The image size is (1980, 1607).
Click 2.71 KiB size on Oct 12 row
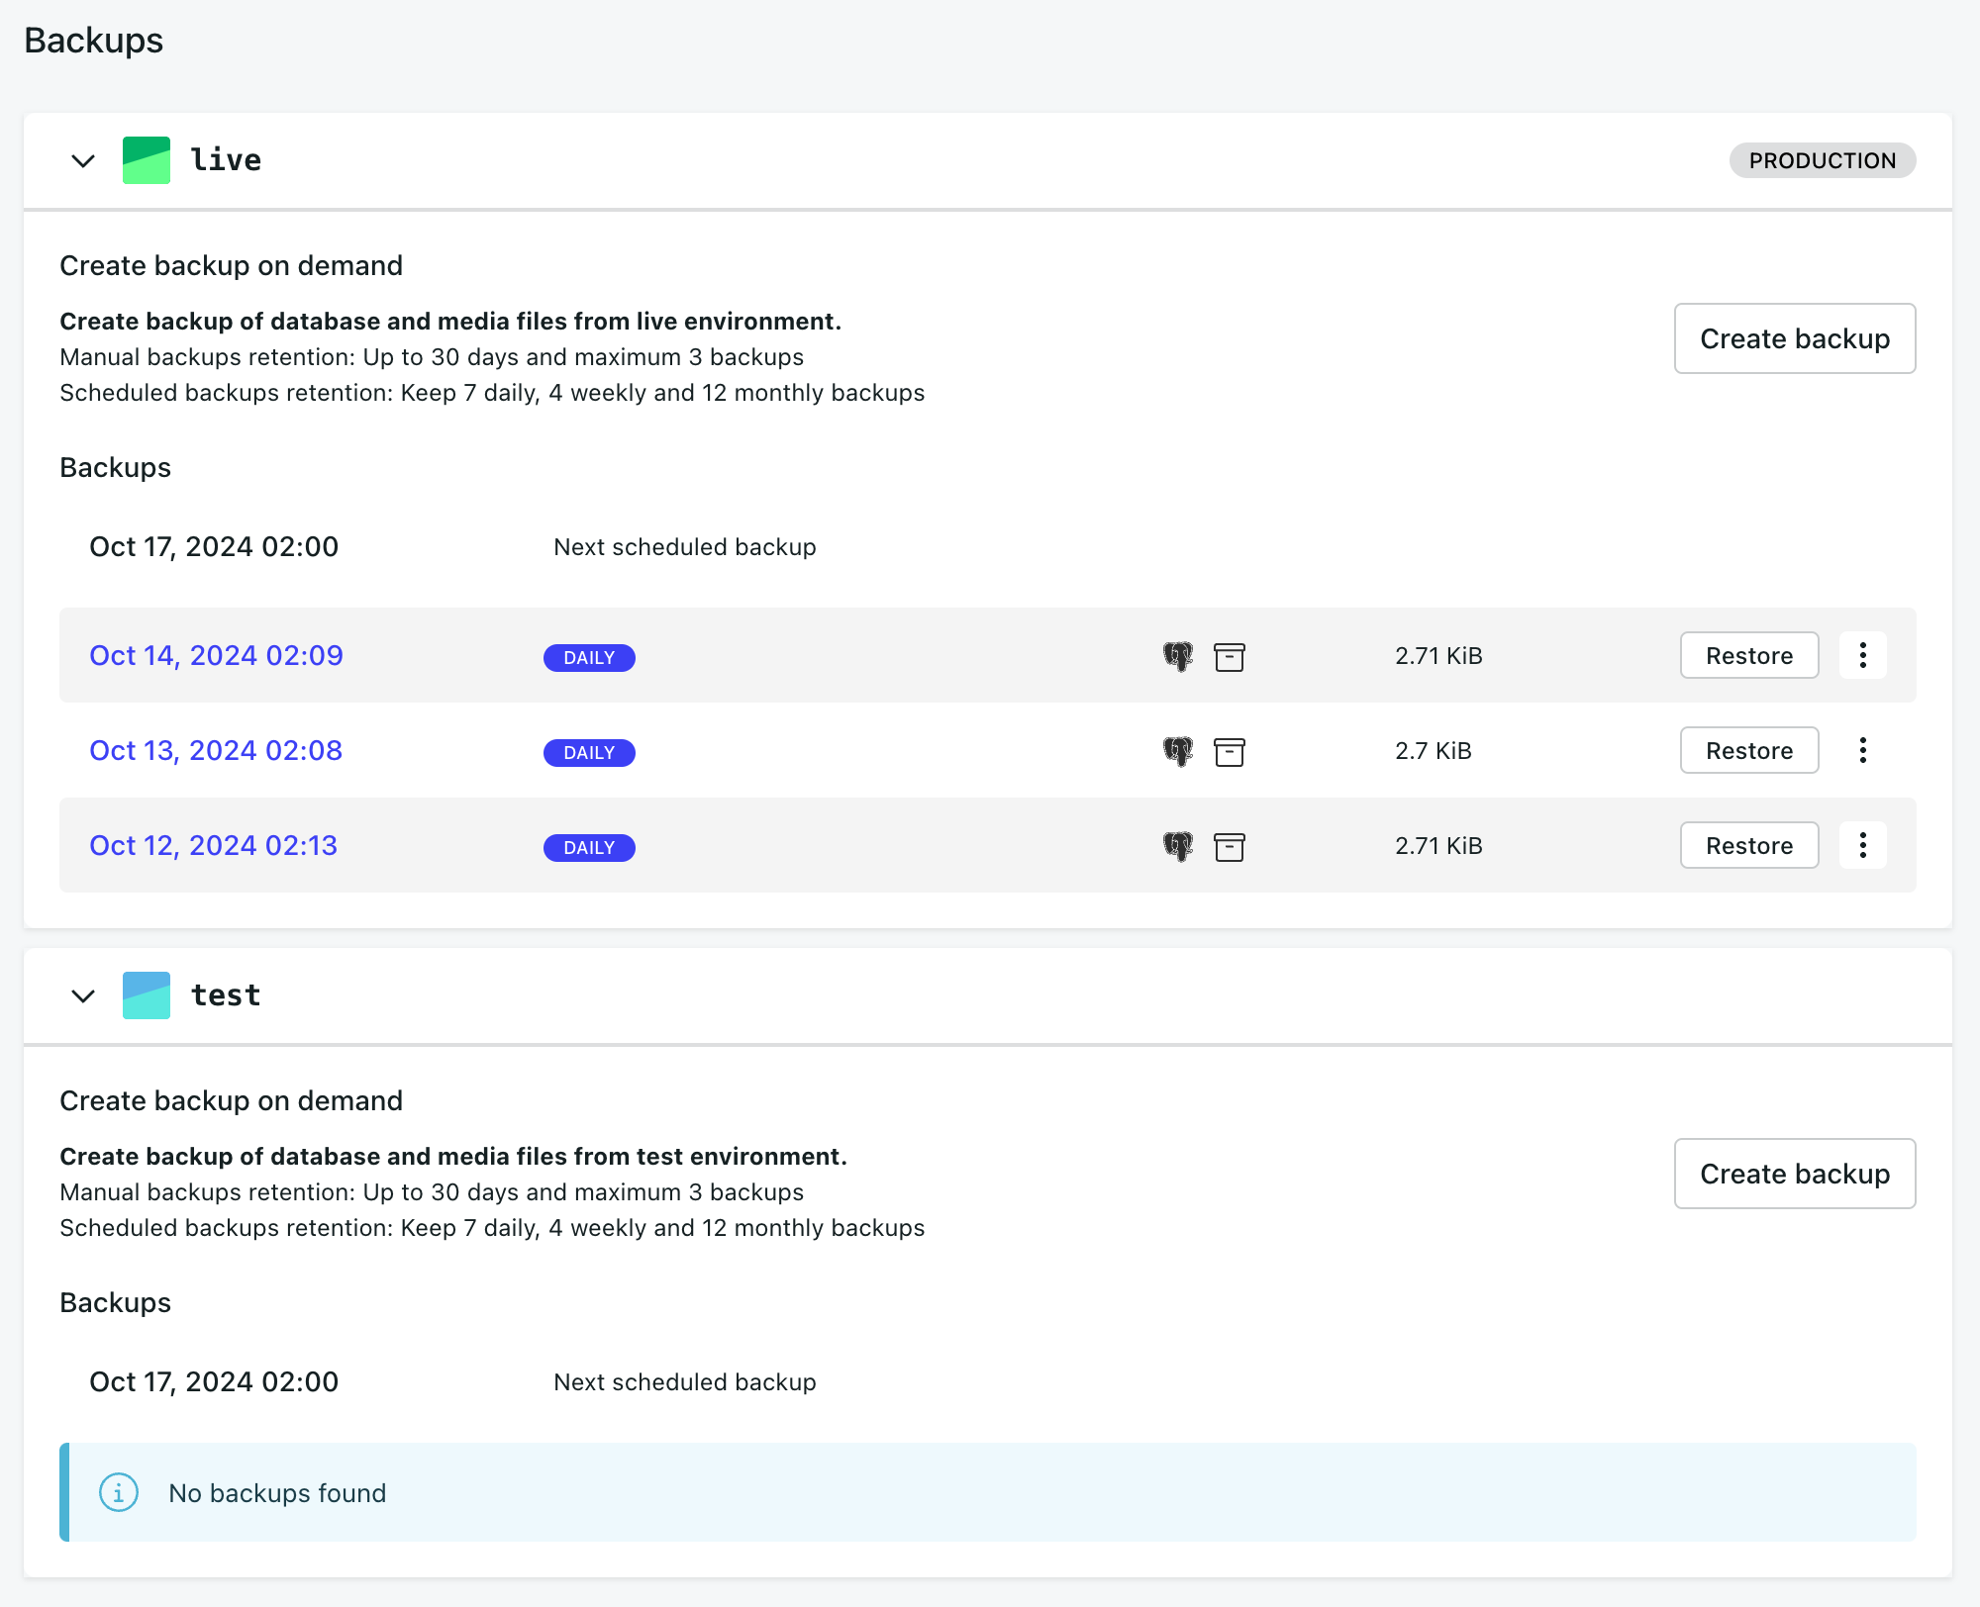point(1438,846)
